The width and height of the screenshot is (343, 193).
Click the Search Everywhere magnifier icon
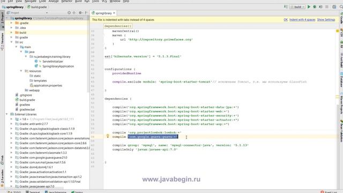(x=341, y=7)
